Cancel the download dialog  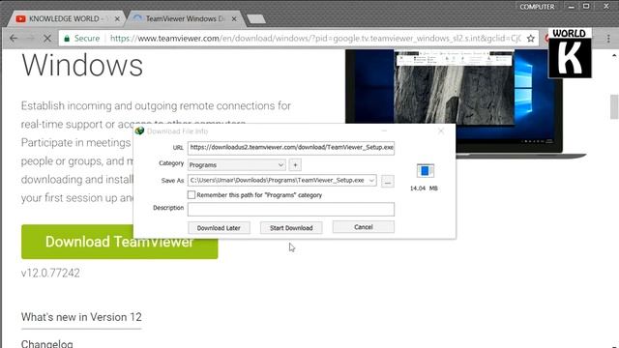pos(364,227)
